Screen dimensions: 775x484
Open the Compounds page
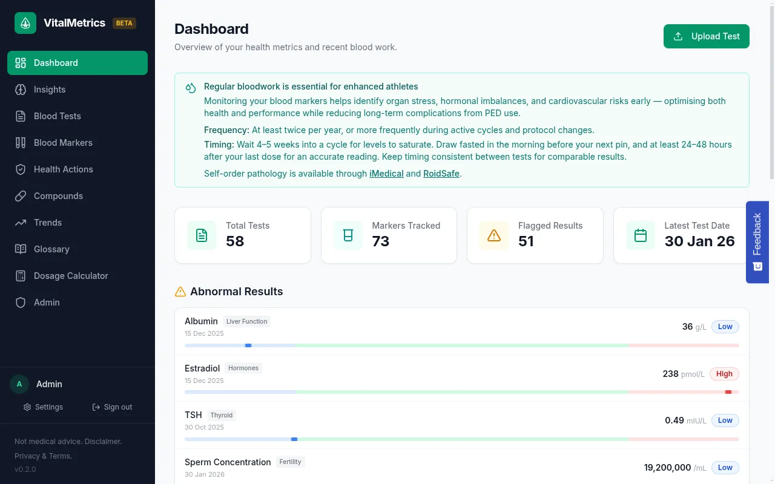tap(58, 196)
